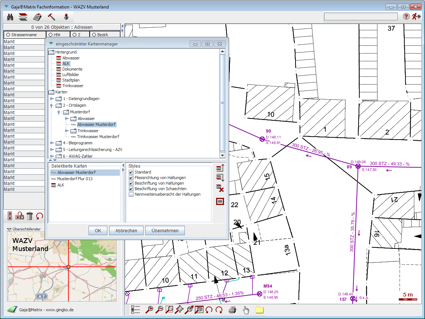Click the zoom in magnifier icon
Screen dimensions: 425x319
pyautogui.click(x=150, y=310)
